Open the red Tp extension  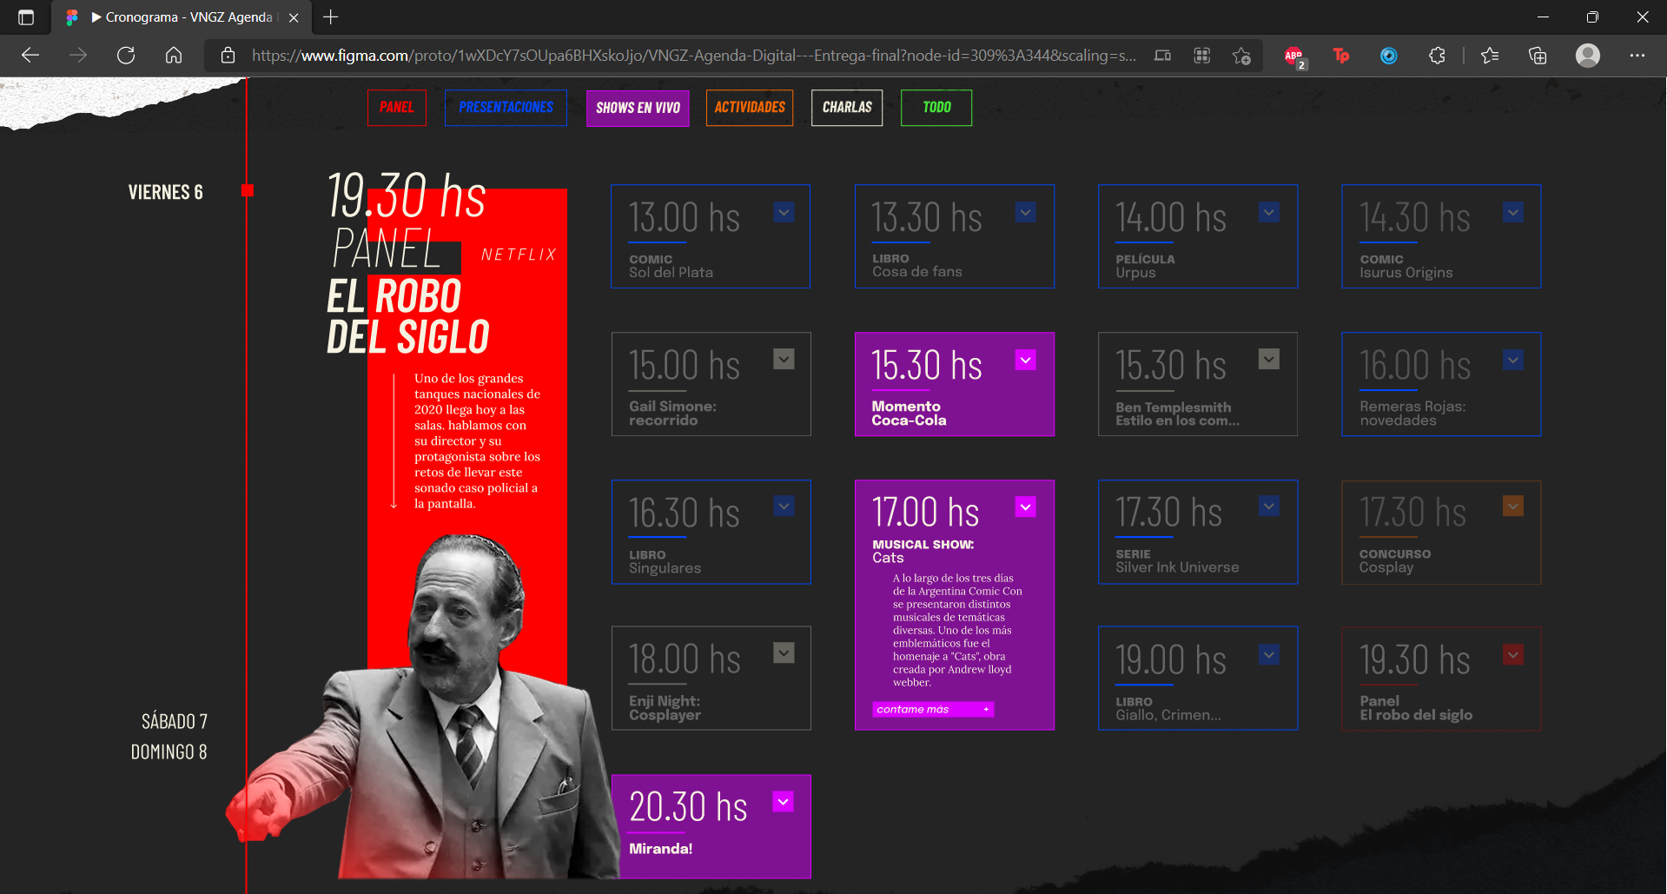(1341, 56)
